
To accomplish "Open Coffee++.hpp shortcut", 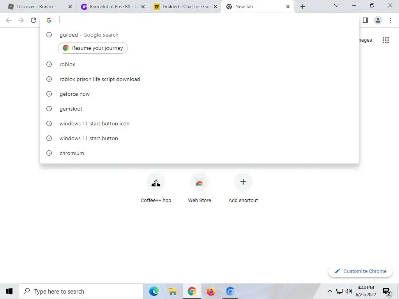I will pos(156,188).
